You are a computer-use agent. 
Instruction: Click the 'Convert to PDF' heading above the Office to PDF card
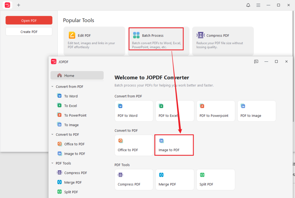(126, 130)
